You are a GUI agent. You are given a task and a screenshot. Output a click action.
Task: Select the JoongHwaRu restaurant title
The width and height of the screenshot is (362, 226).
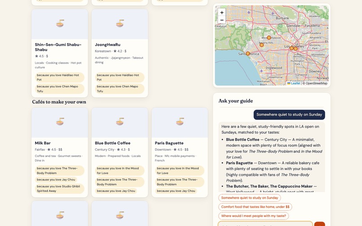pyautogui.click(x=108, y=44)
